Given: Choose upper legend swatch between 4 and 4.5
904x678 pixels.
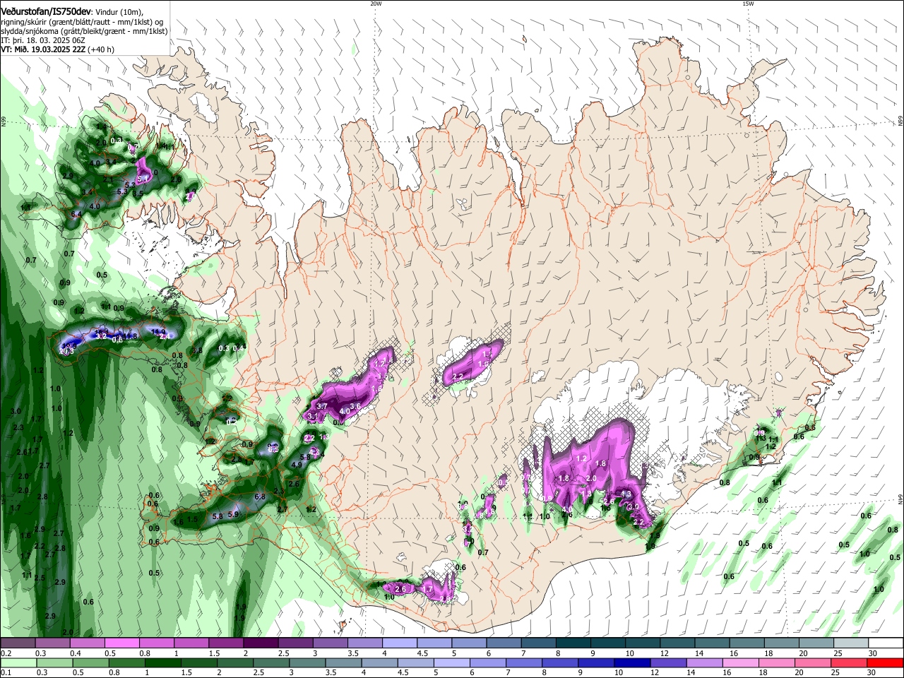Looking at the screenshot, I should (399, 643).
